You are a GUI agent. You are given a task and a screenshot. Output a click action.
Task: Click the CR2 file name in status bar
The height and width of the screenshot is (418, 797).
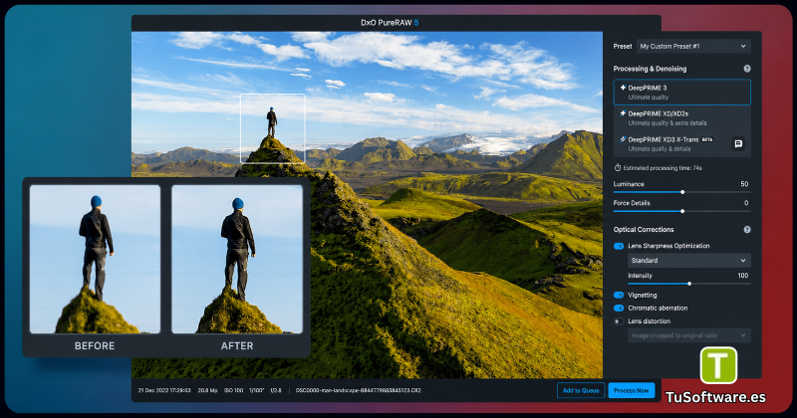tap(358, 390)
